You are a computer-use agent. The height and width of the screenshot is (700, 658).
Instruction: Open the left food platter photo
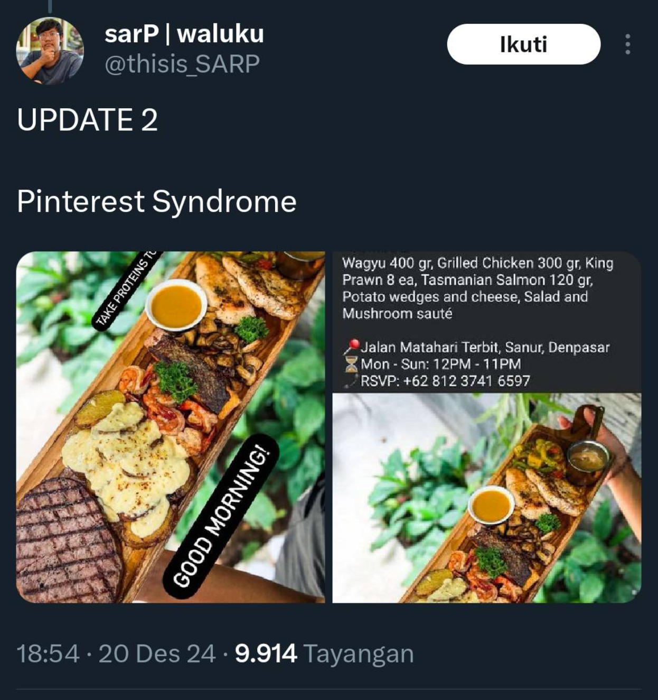pyautogui.click(x=171, y=427)
